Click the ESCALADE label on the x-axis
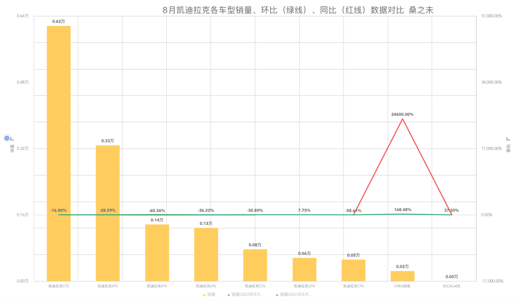This screenshot has height=302, width=522. coord(451,286)
